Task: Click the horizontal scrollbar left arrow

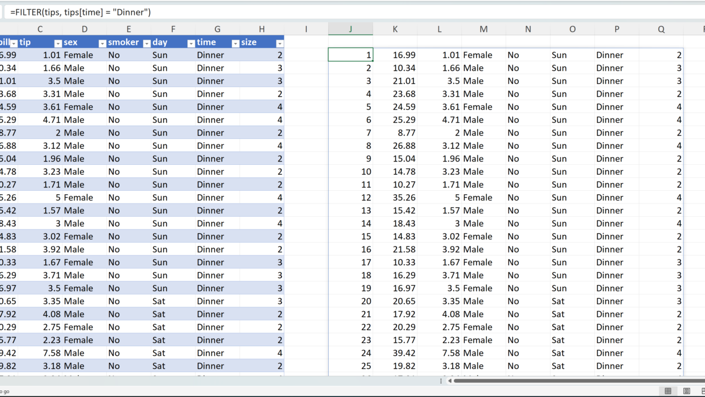Action: [449, 380]
